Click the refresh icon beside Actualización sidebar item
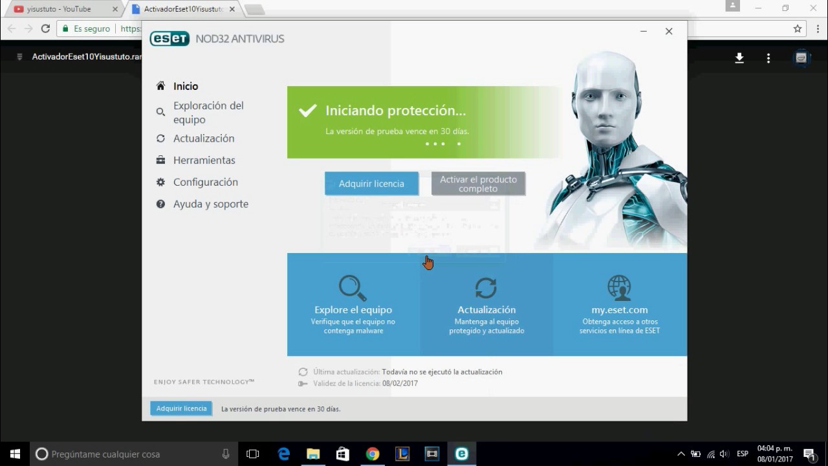This screenshot has width=828, height=466. point(160,138)
